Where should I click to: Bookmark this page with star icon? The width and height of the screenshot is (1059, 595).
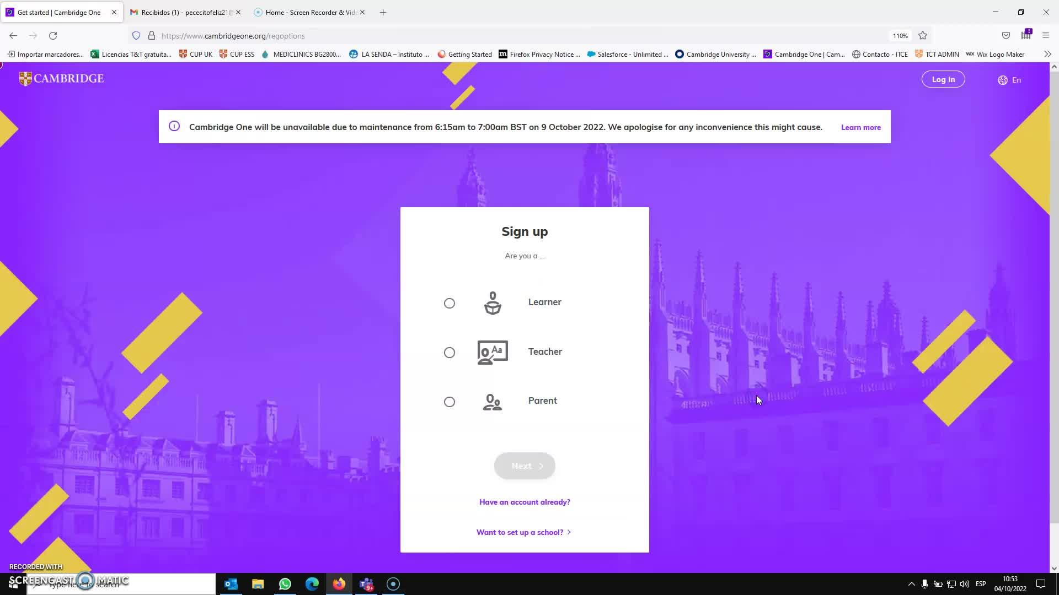[923, 36]
